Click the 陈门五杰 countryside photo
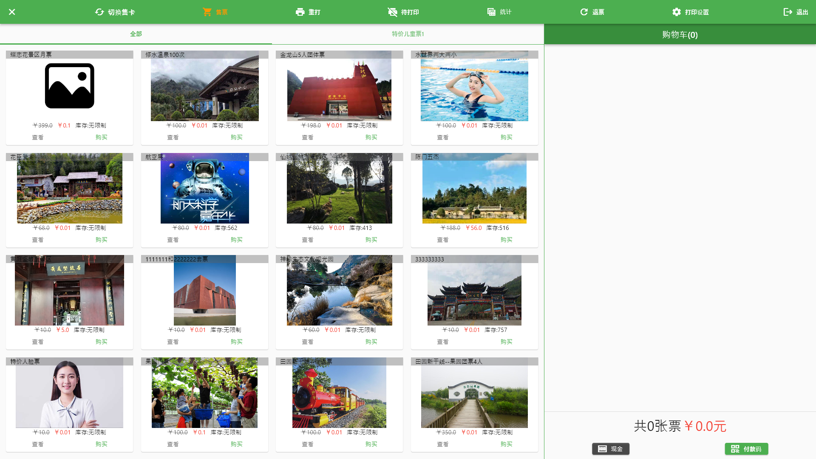816x459 pixels. coord(474,188)
